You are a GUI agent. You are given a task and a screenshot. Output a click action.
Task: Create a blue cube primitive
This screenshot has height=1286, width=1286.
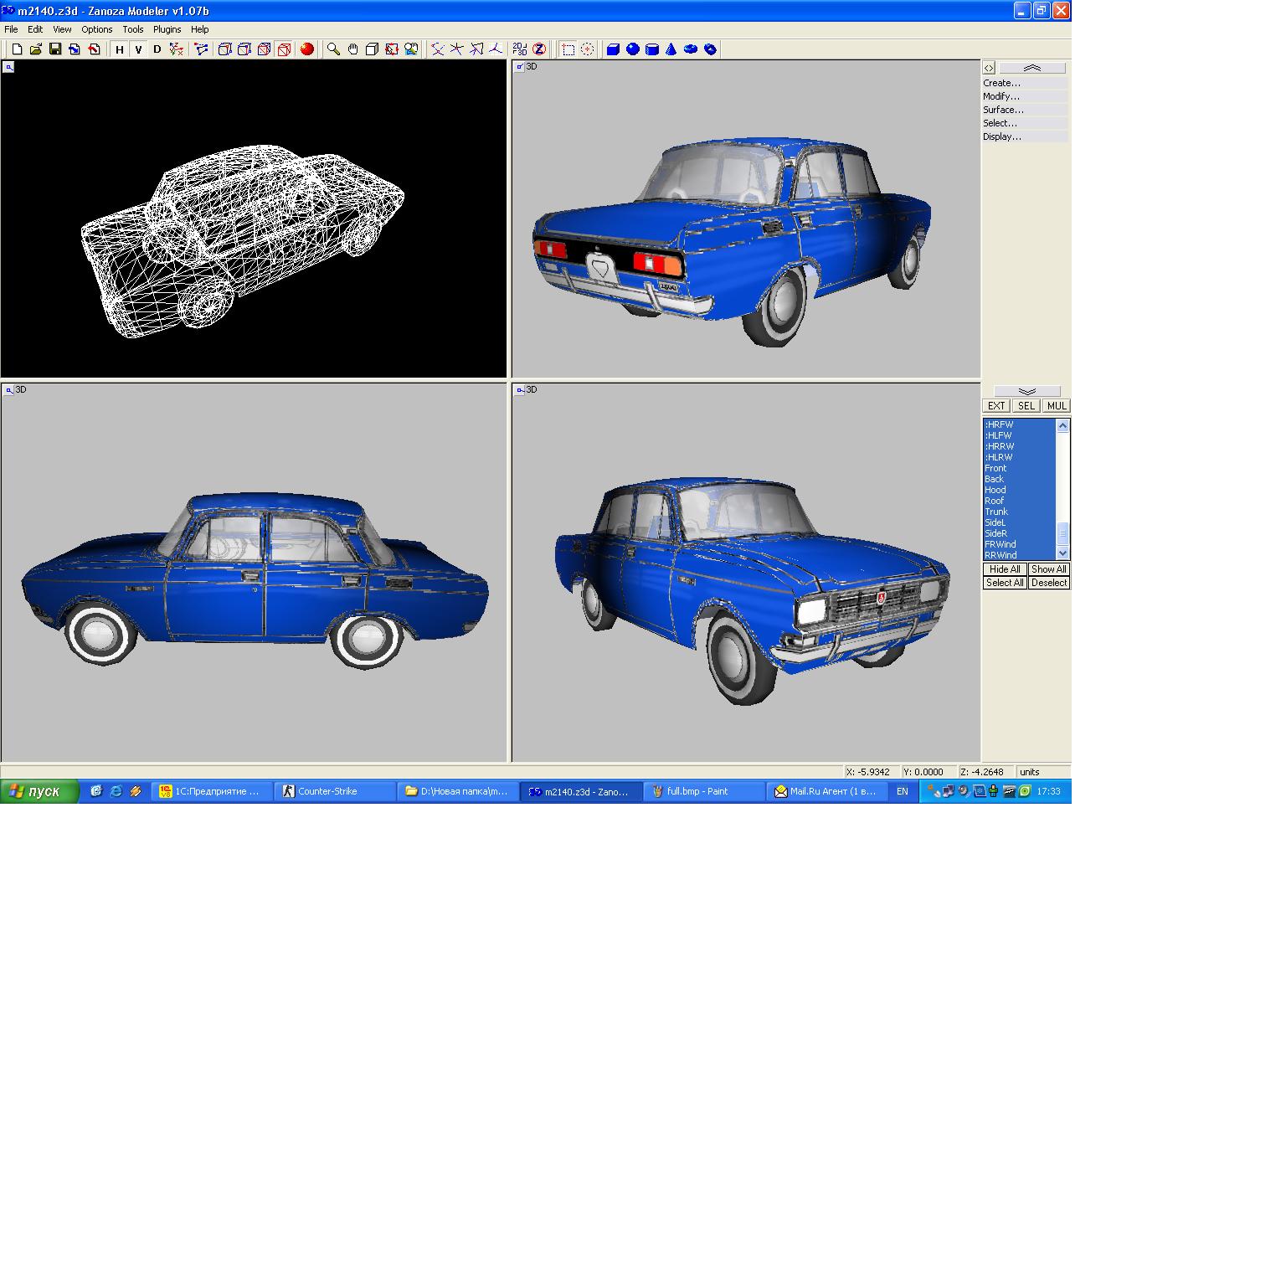coord(613,49)
